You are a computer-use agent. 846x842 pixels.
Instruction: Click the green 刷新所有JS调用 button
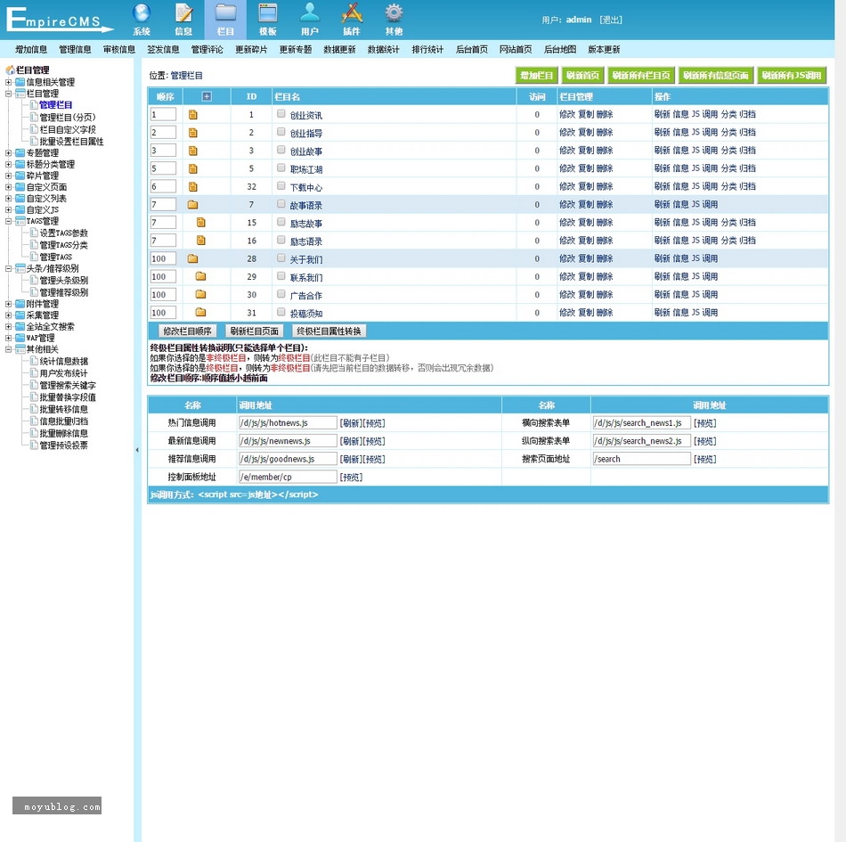(x=792, y=76)
